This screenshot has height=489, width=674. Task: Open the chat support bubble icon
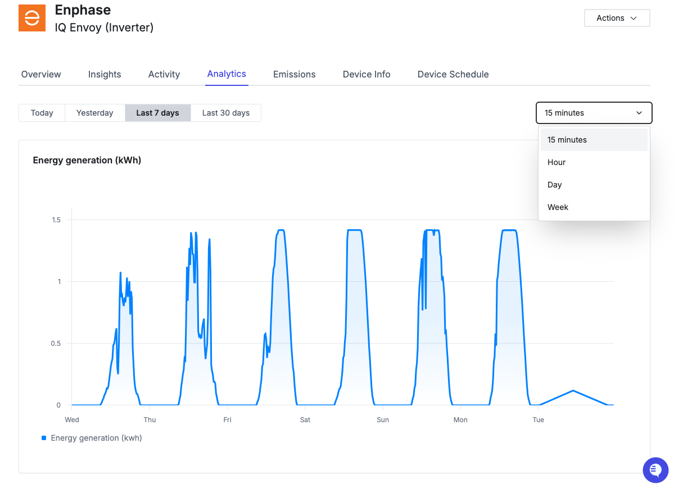click(x=655, y=470)
